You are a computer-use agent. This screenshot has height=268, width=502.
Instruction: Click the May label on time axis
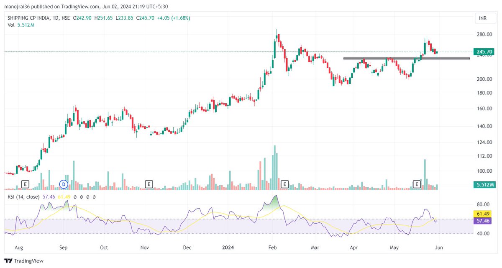pos(395,248)
